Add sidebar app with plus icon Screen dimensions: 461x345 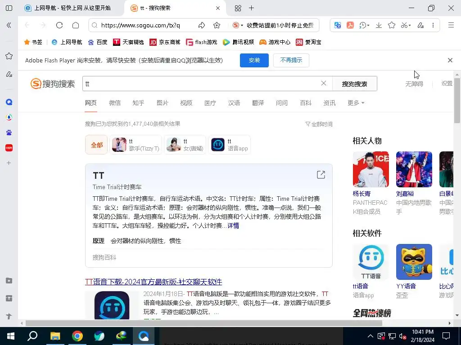9,163
